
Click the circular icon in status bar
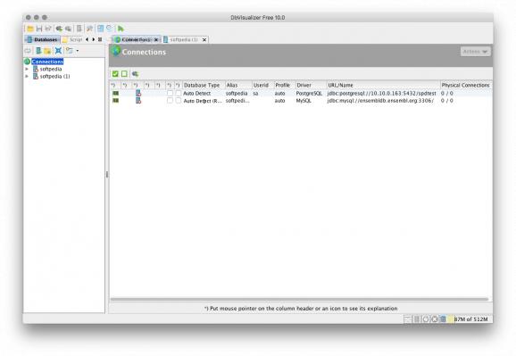[426, 319]
